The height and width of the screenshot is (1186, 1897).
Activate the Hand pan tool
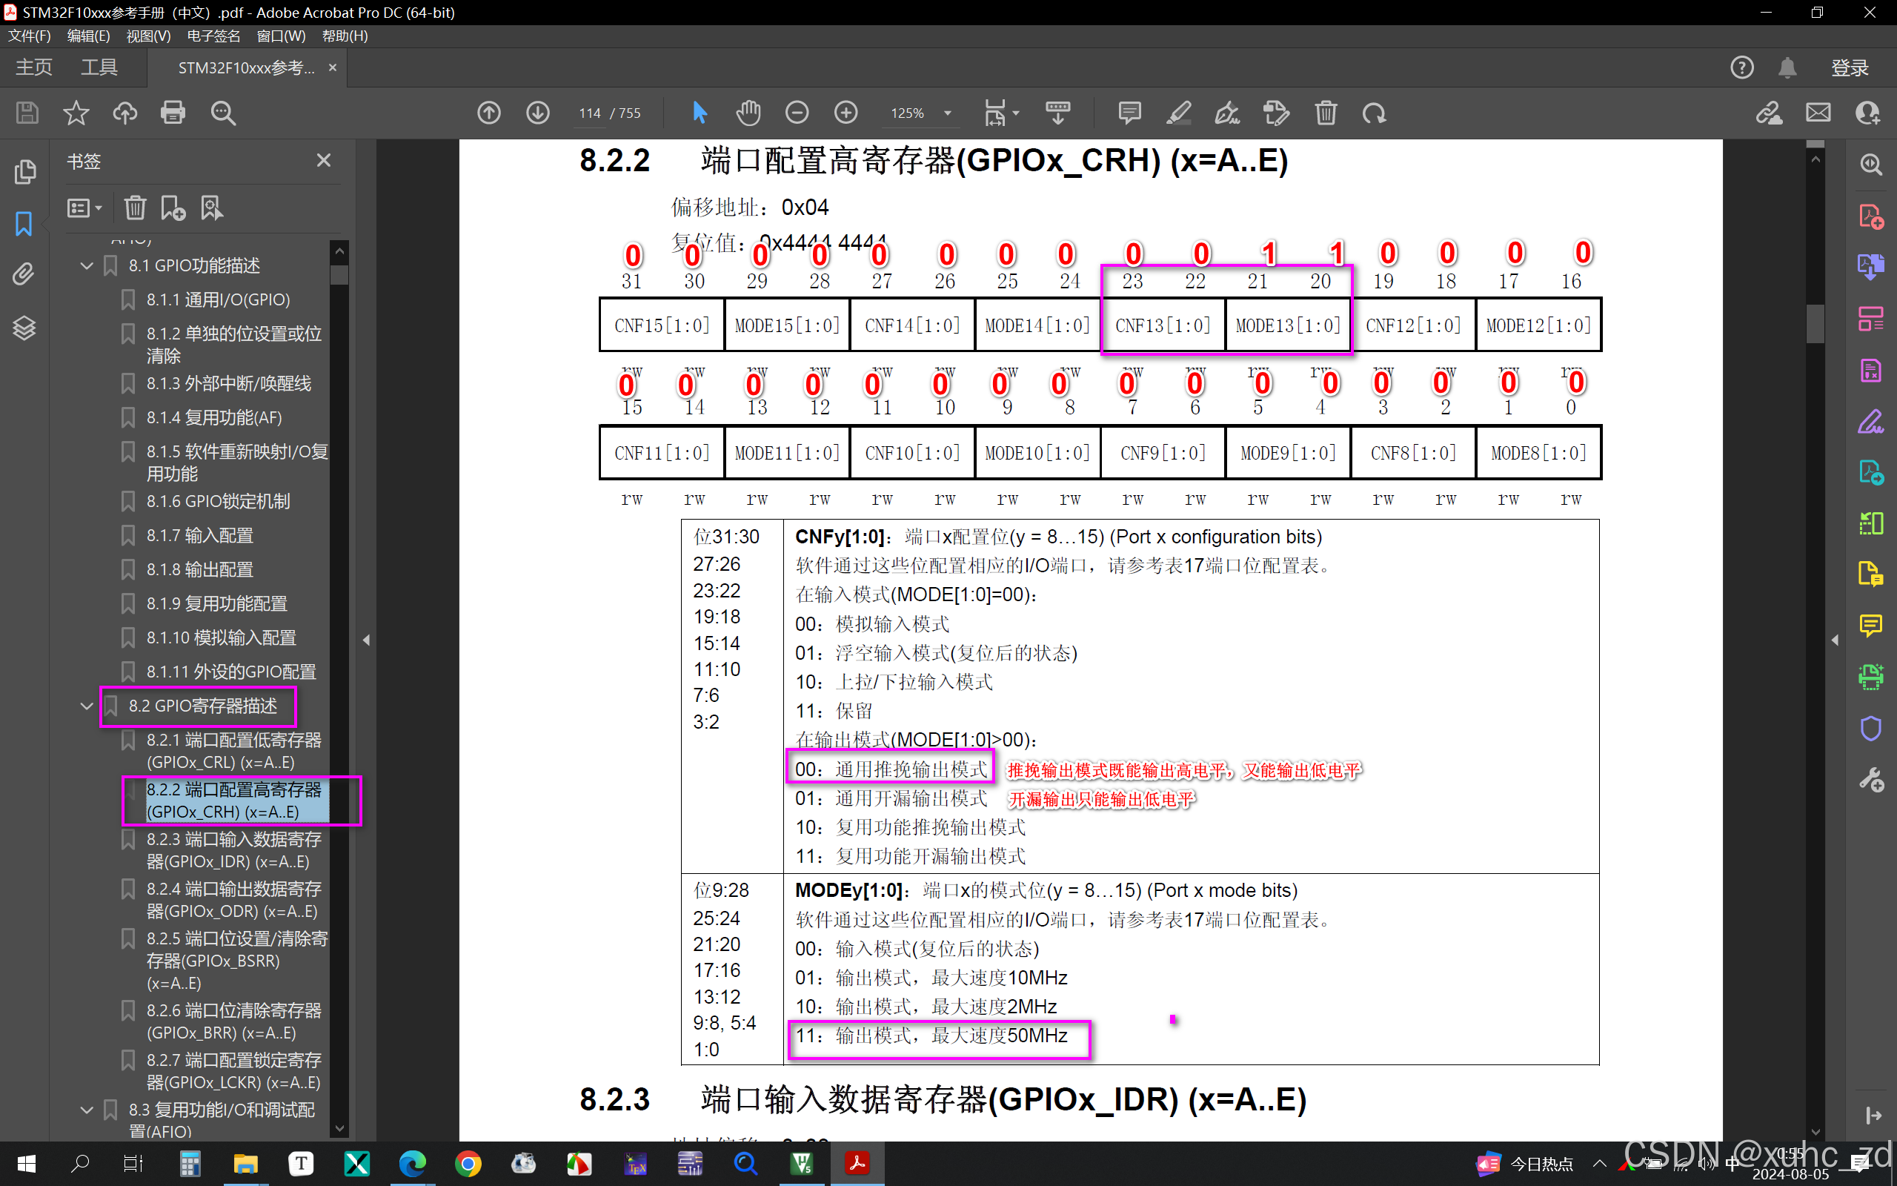coord(748,113)
